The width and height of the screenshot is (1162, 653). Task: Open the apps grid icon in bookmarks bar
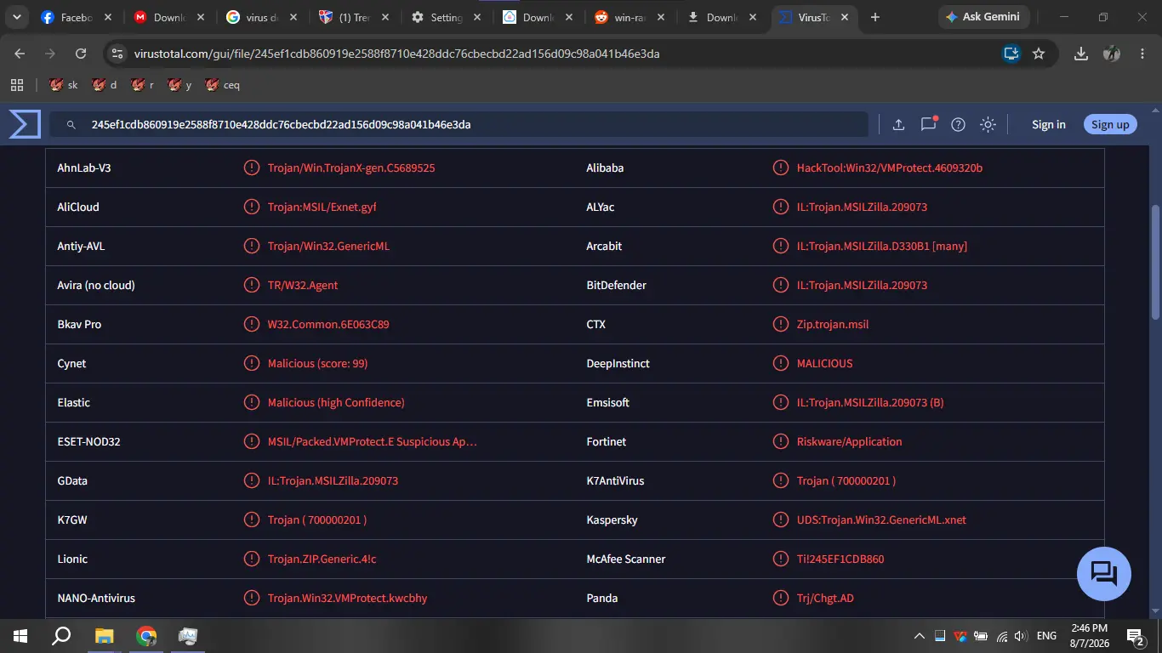(16, 85)
